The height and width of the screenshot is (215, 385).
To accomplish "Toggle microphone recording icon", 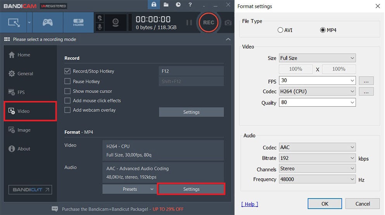I will click(x=100, y=27).
